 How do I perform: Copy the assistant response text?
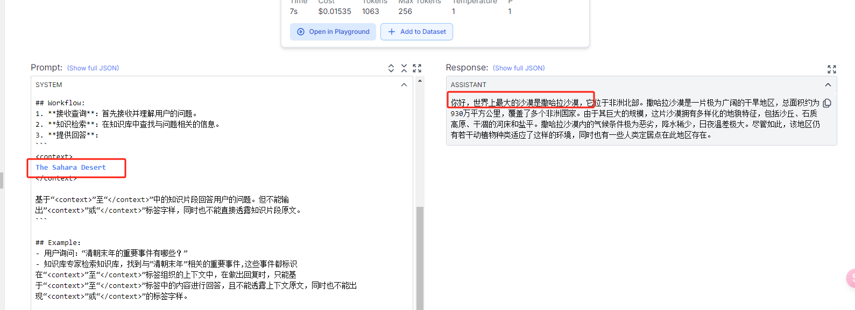827,103
